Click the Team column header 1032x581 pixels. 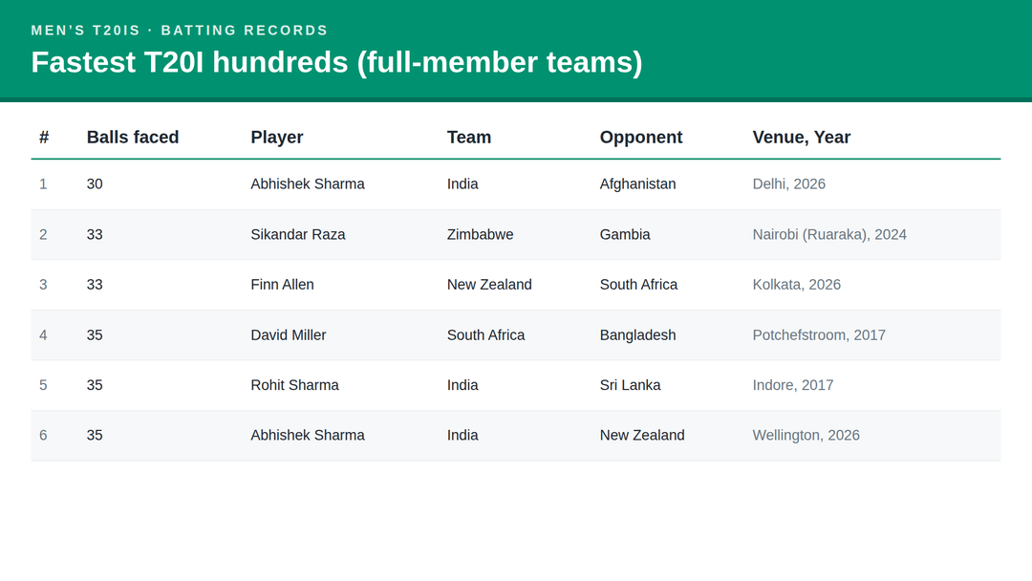click(468, 137)
